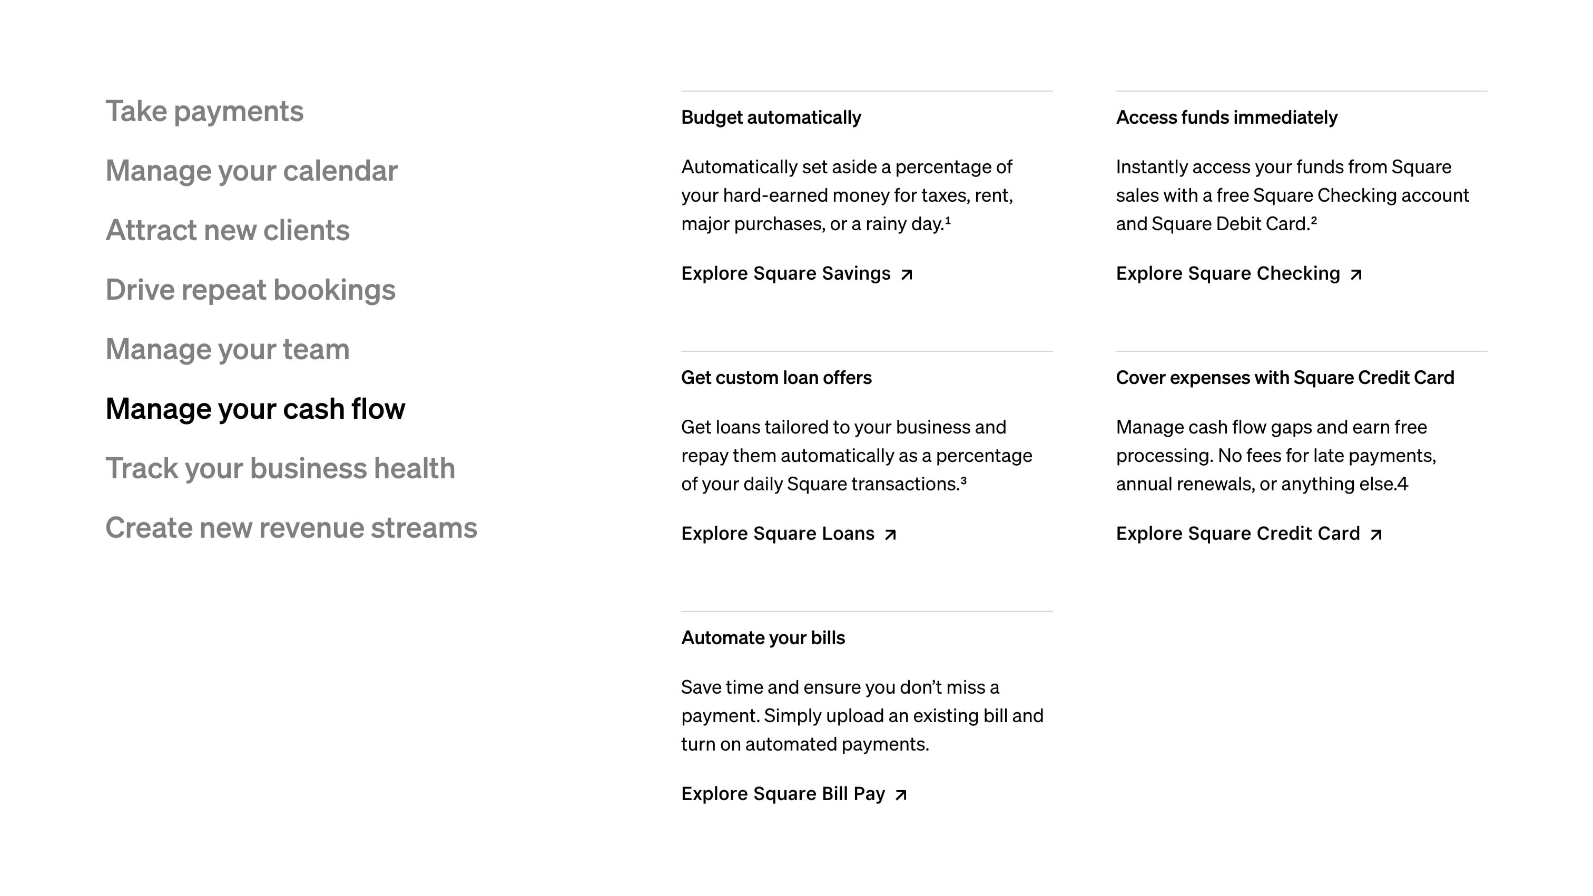Open the Explore Square Checking link text

pyautogui.click(x=1227, y=273)
